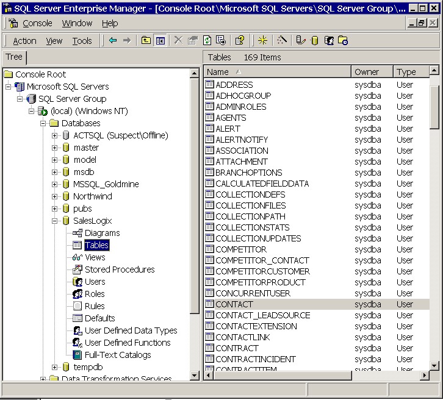Select the Diagrams node under SalesLogix
Screen dimensions: 443x400
[x=103, y=233]
